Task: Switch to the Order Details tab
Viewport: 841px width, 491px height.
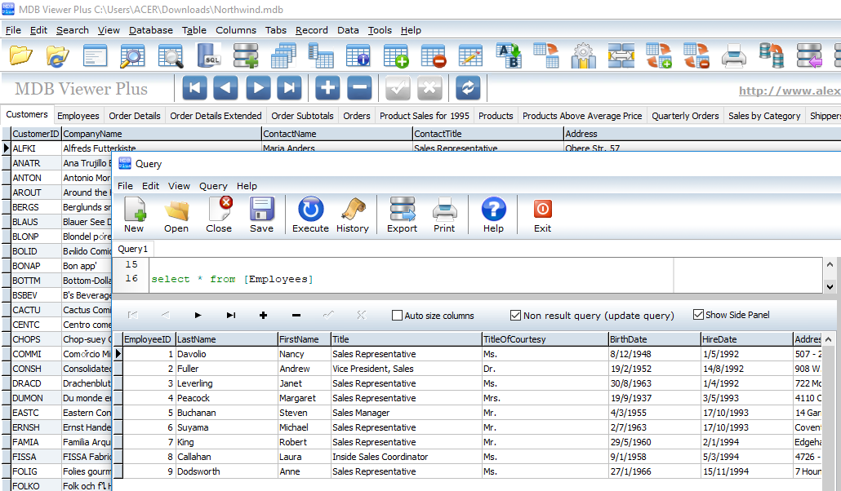Action: click(135, 116)
